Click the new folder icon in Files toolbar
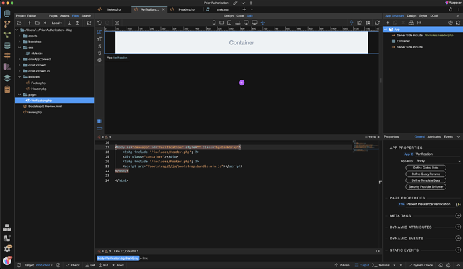463x269 pixels. click(x=37, y=23)
